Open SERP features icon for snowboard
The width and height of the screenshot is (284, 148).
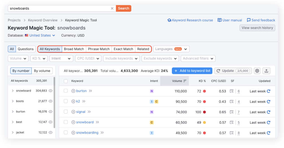click(x=232, y=123)
